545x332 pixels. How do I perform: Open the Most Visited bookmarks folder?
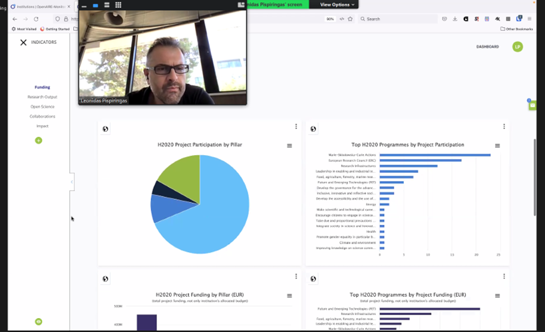[x=24, y=29]
